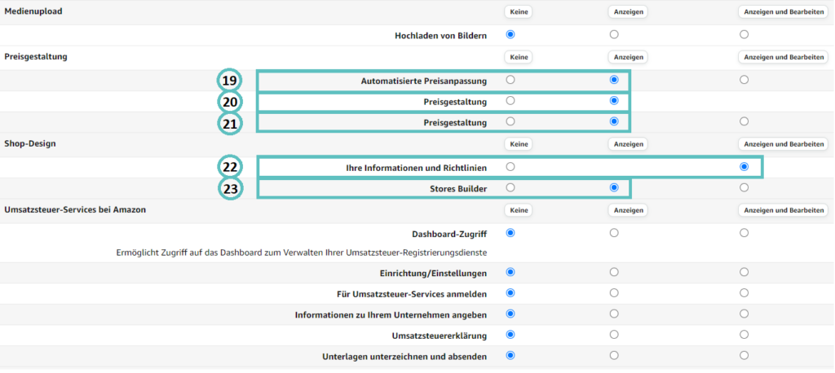Select Keine radio for Ihre Informationen und Richtlinien
This screenshot has height=373, width=835.
510,166
